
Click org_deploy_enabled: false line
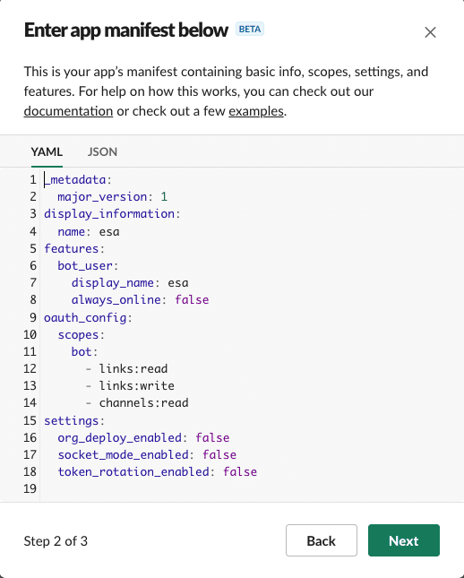[x=143, y=437]
